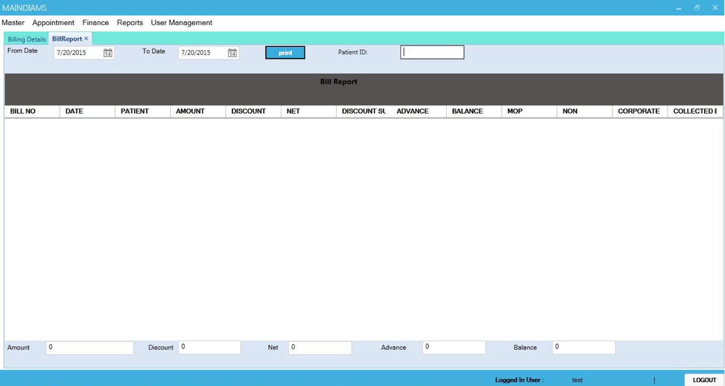Focus the Patient ID input field
725x386 pixels.
point(432,53)
